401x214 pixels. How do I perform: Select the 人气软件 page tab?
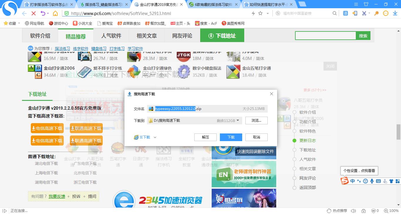pos(111,36)
